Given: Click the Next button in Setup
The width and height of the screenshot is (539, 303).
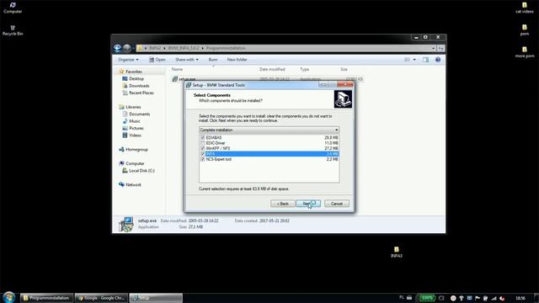Looking at the screenshot, I should click(308, 204).
